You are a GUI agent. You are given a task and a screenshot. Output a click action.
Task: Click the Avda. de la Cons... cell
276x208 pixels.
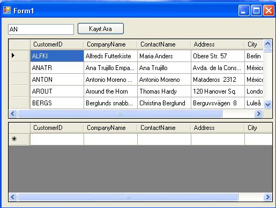tap(218, 68)
